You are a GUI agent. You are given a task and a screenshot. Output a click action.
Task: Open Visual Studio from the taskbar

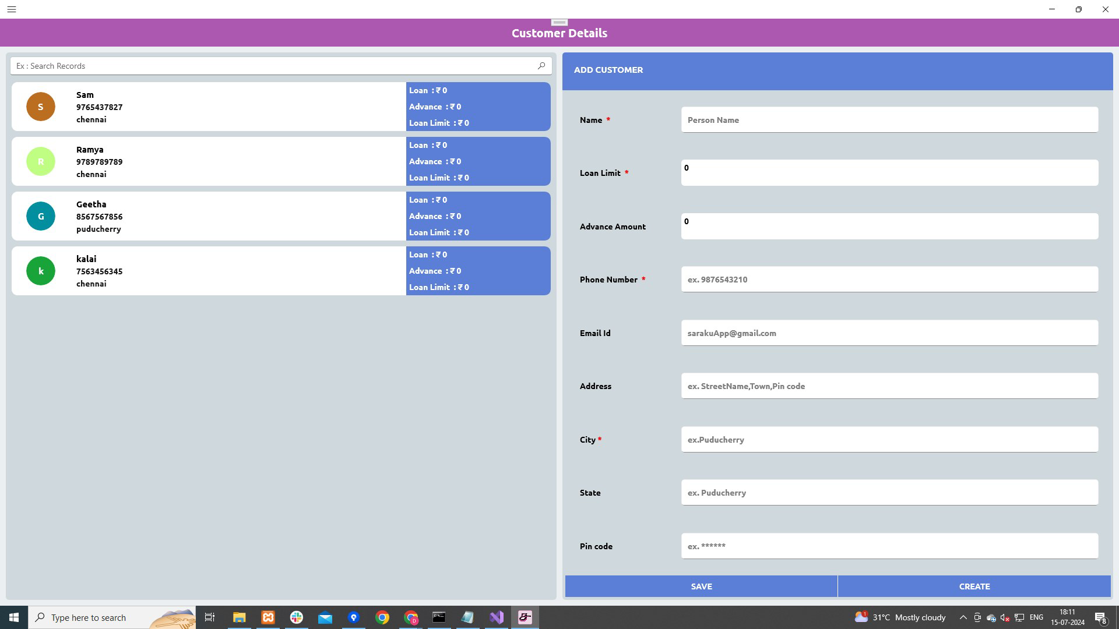pos(496,617)
